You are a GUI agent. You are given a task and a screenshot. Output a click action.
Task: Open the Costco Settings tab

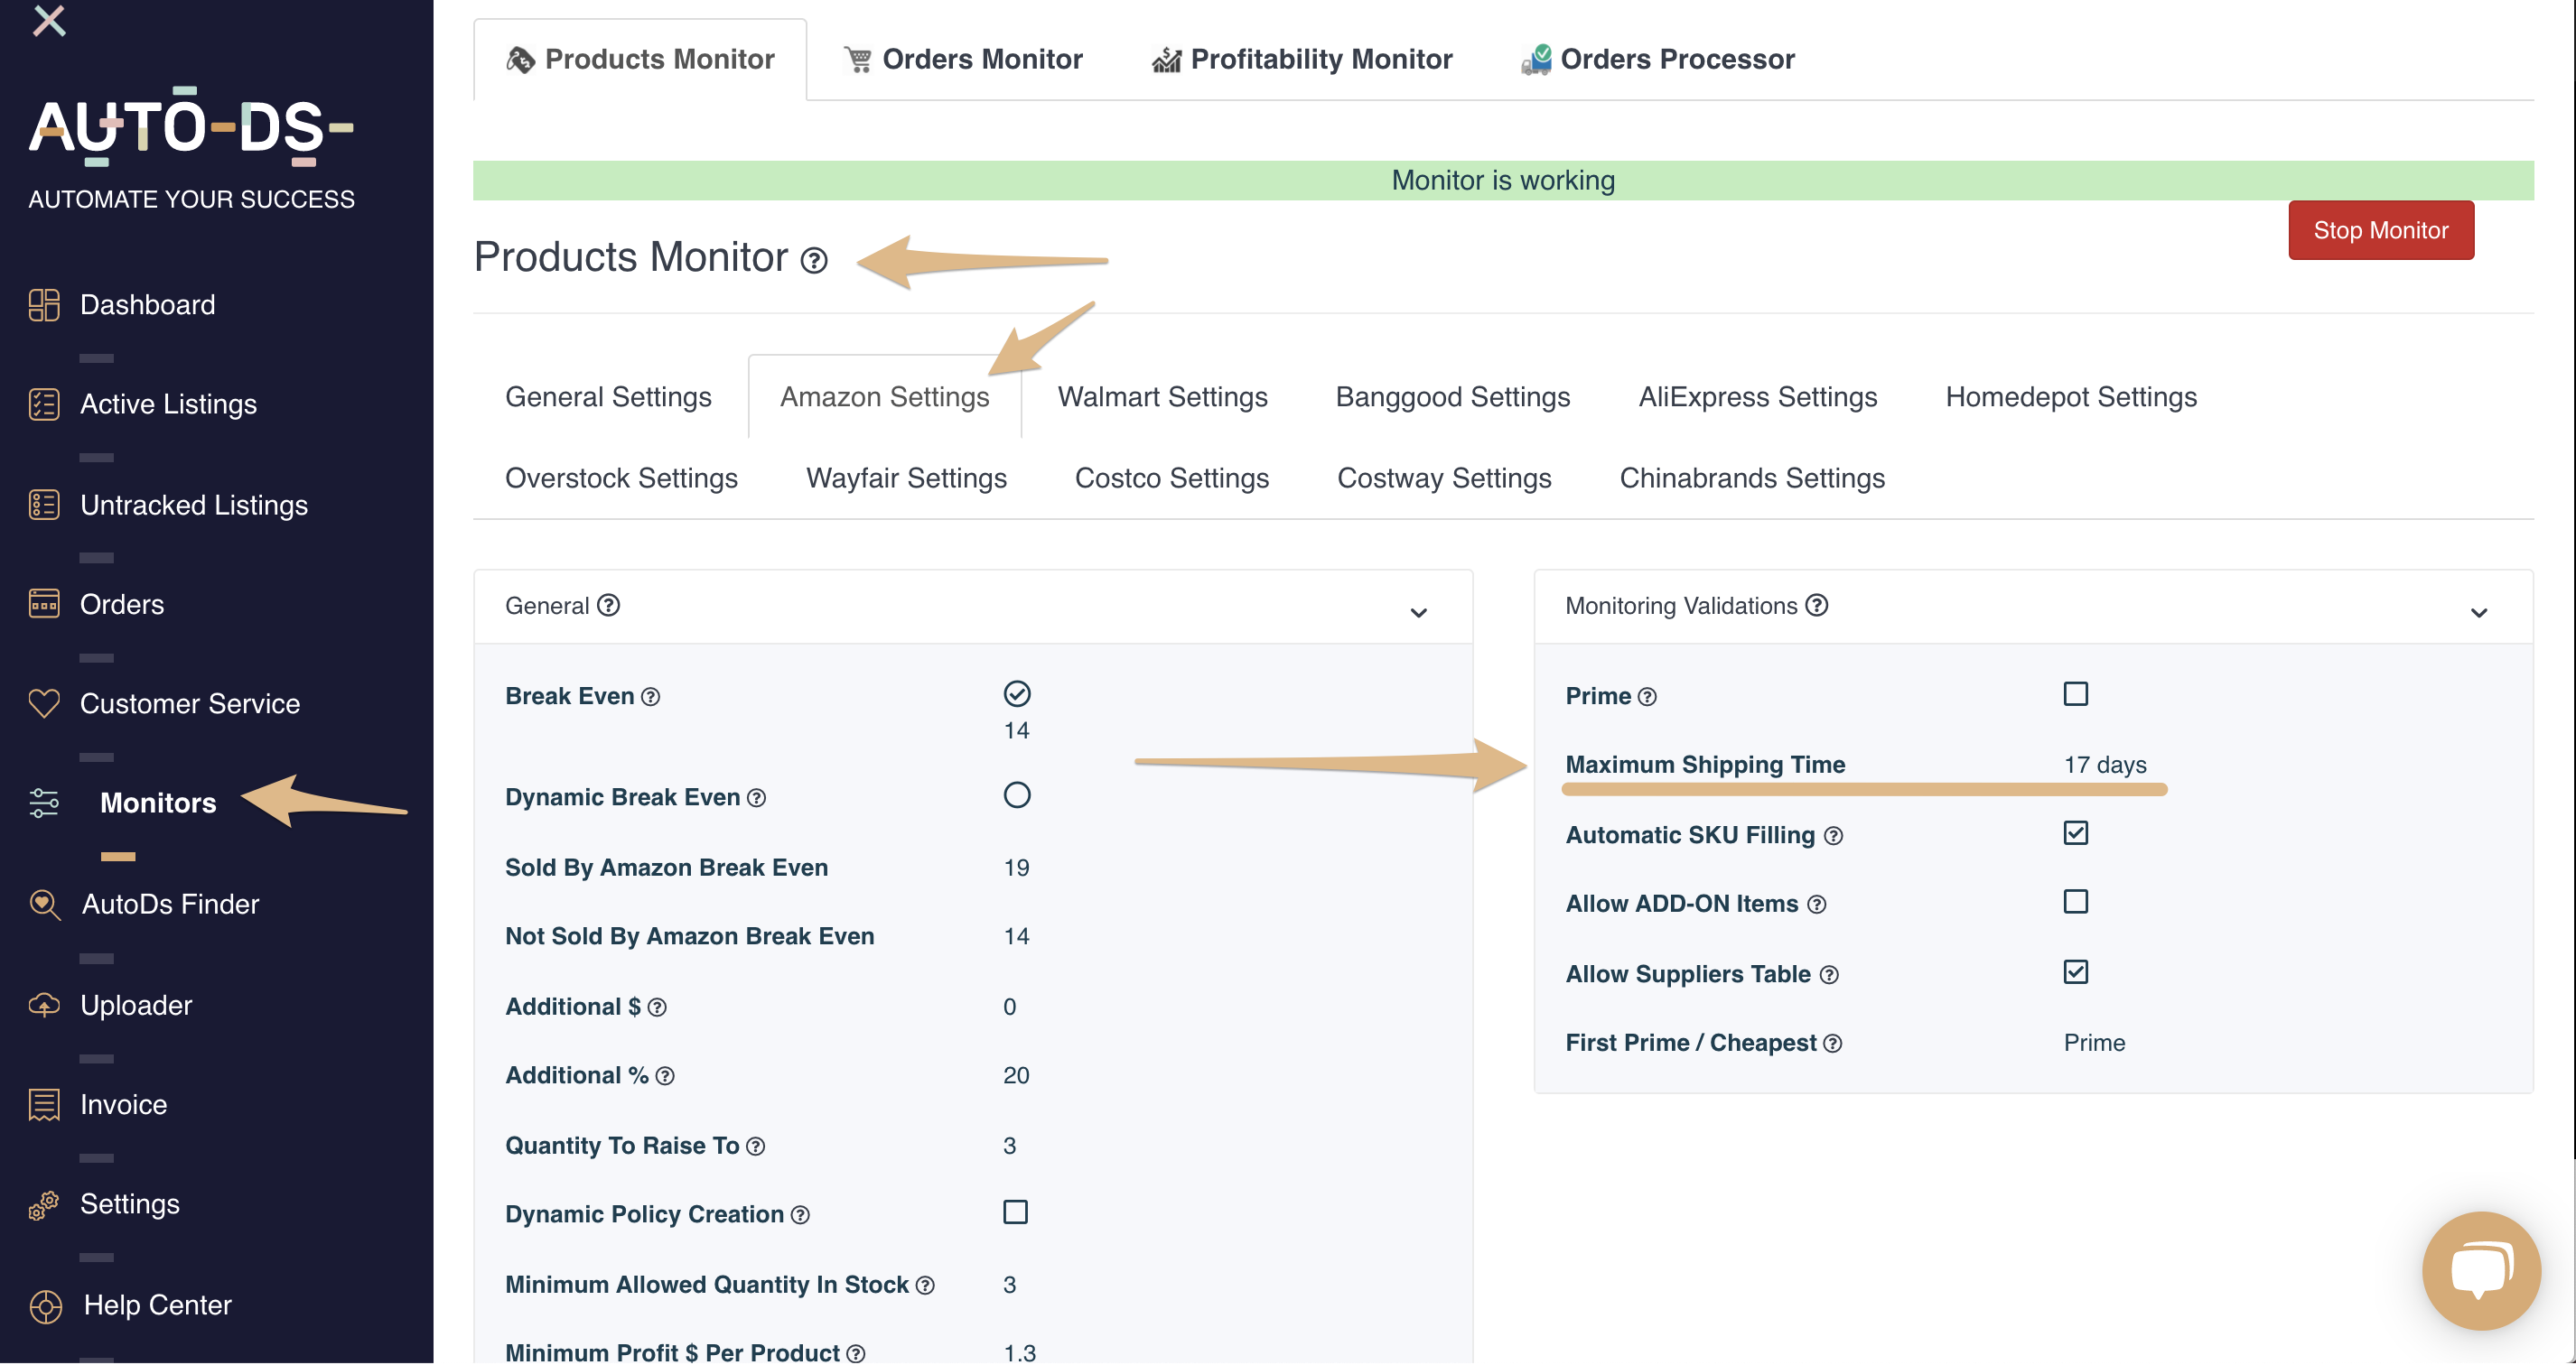click(1171, 478)
